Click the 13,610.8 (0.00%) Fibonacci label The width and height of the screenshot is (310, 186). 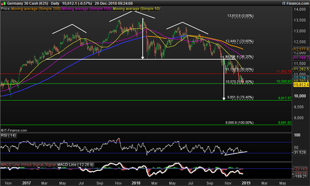tap(240, 15)
